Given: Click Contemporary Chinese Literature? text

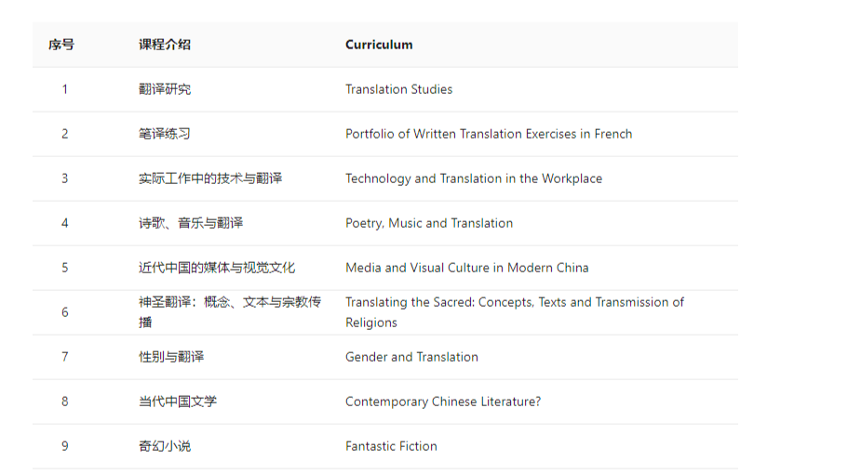Looking at the screenshot, I should pos(443,402).
